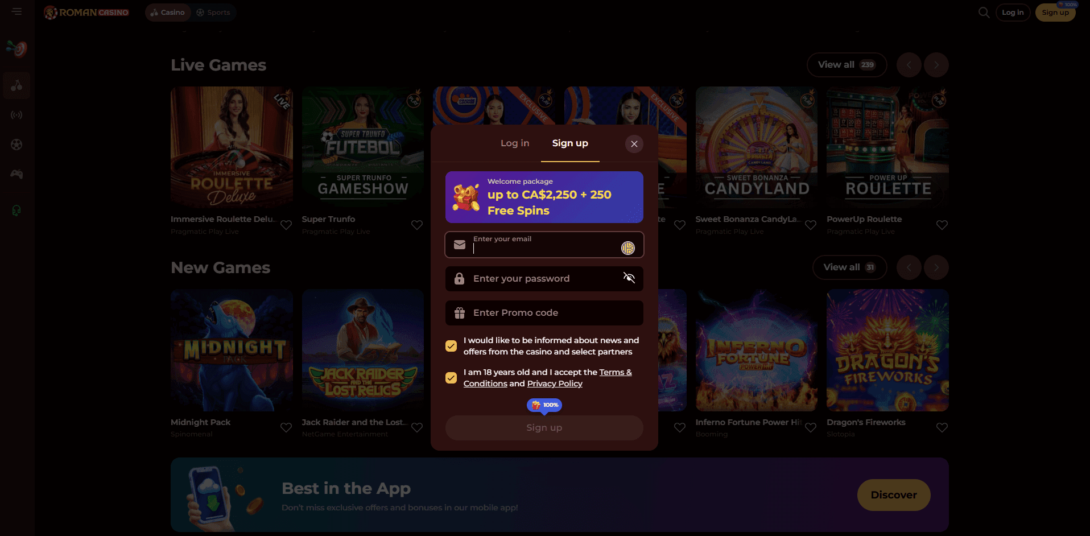The width and height of the screenshot is (1090, 536).
Task: Close the sign up dialog
Action: (634, 144)
